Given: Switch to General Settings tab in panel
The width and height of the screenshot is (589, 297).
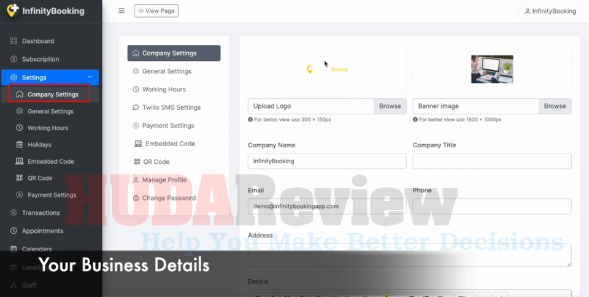Looking at the screenshot, I should tap(174, 71).
